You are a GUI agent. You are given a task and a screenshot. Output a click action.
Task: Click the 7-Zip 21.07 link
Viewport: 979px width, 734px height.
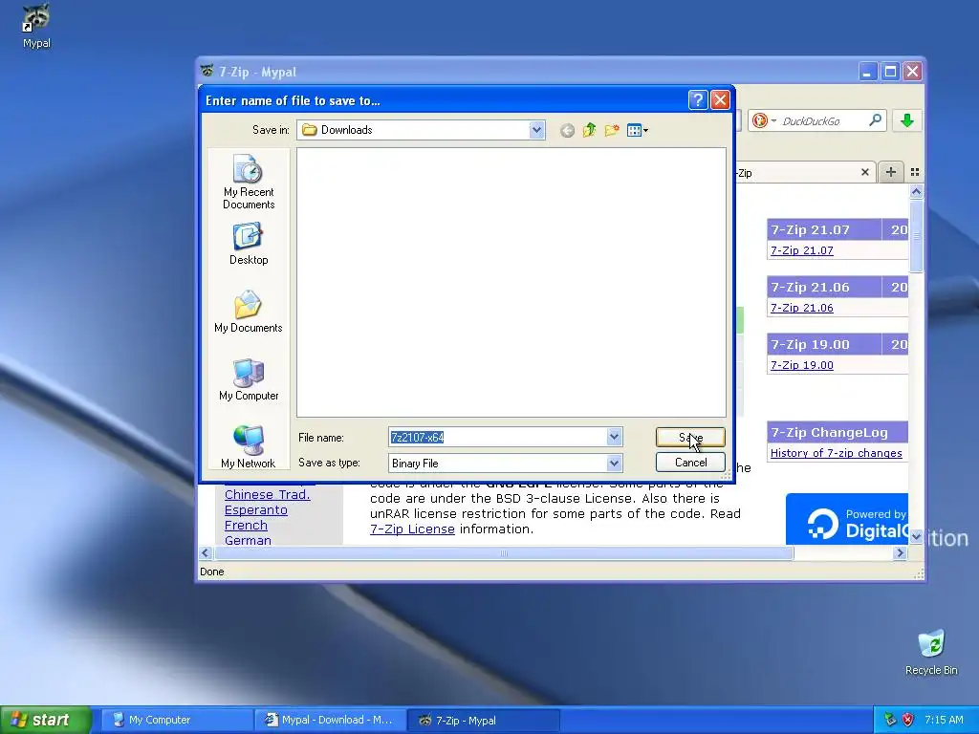(802, 250)
